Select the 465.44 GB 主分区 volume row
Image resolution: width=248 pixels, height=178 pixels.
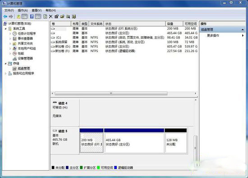click(124, 33)
